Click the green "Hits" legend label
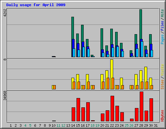 pyautogui.click(x=162, y=13)
